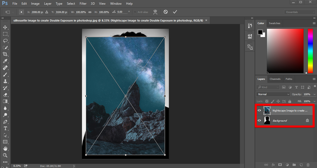Toggle maintain aspect ratio link icon
The image size is (317, 168).
(90, 12)
